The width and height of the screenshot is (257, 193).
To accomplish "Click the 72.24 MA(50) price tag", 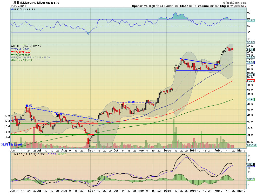I will (251, 63).
